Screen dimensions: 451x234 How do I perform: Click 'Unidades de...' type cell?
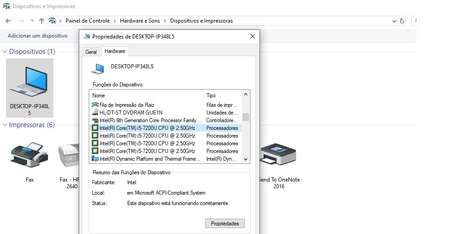[222, 113]
